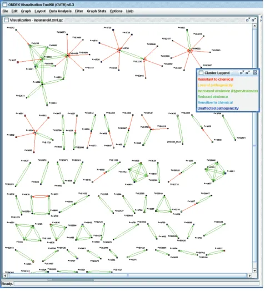
Task: Select 'Increased virulence (Hypervirulence)' legend entry
Action: click(228, 91)
